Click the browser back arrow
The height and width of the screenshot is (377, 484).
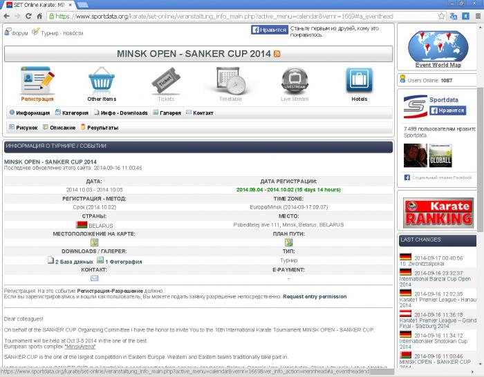click(x=6, y=17)
